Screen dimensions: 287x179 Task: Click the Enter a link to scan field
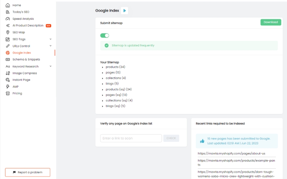(131, 138)
